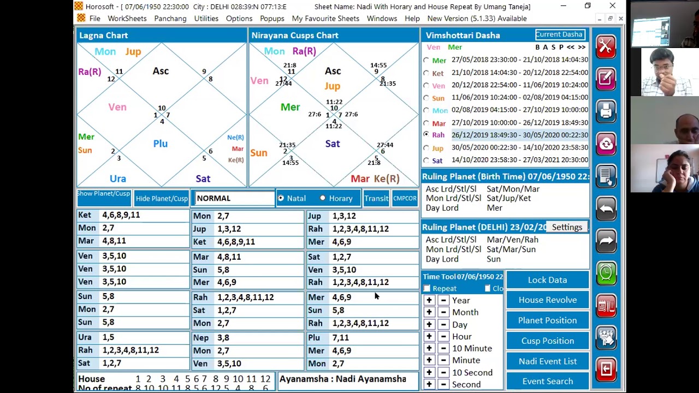Select the Jup dasha radio button
This screenshot has width=699, height=393.
tap(426, 148)
